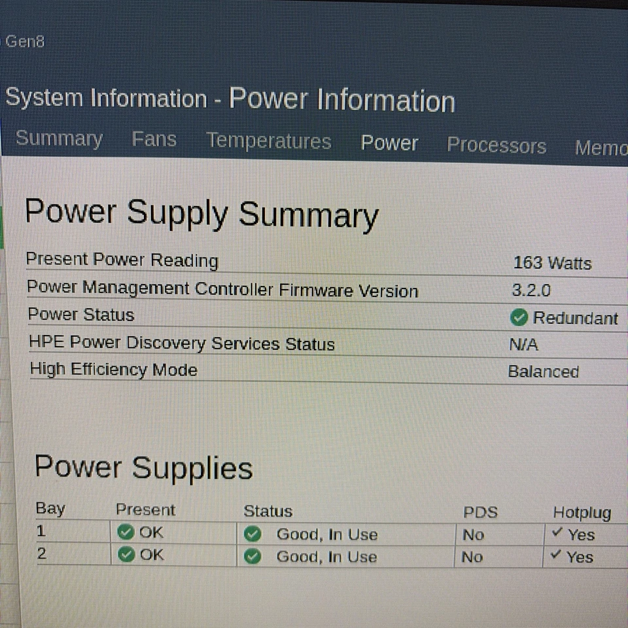Open the Temperatures tab

click(268, 141)
